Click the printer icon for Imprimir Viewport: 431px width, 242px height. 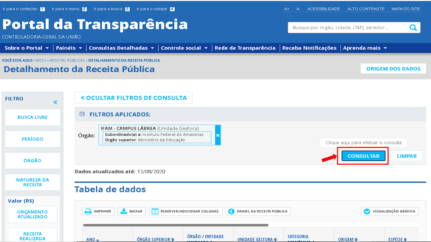click(88, 211)
